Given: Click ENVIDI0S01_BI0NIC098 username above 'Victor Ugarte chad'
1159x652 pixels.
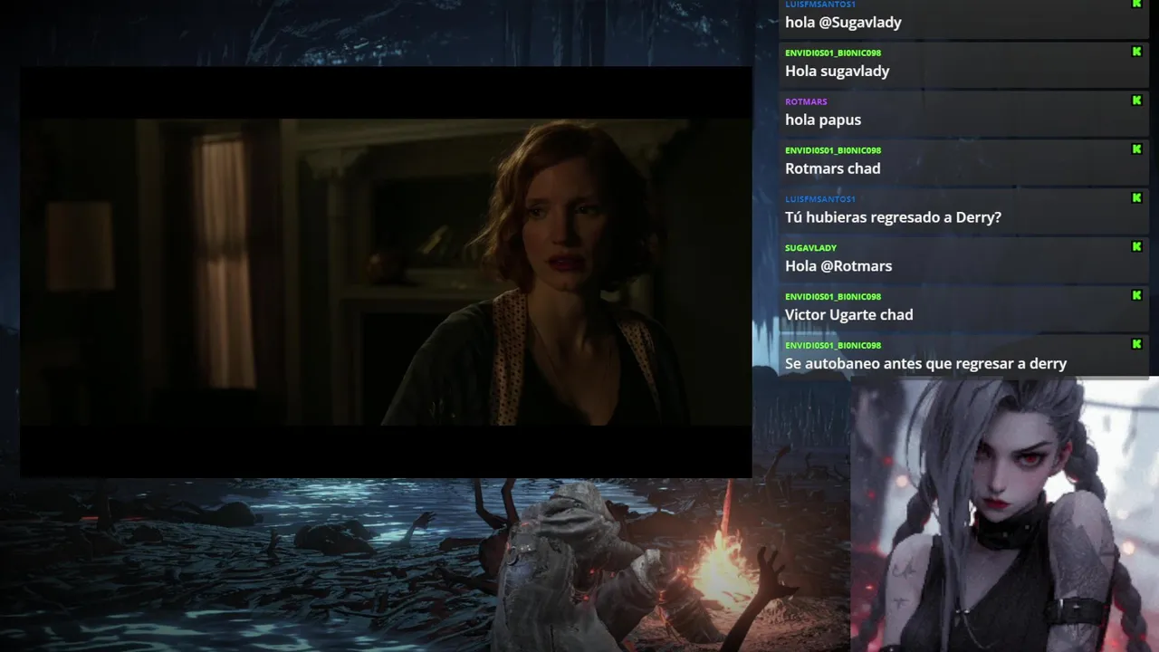Looking at the screenshot, I should [x=833, y=297].
